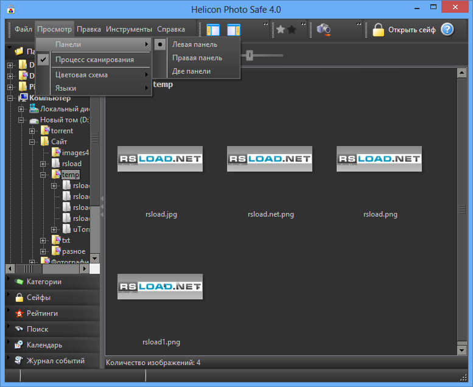Open help via the question mark icon
This screenshot has height=387, width=473.
[447, 30]
